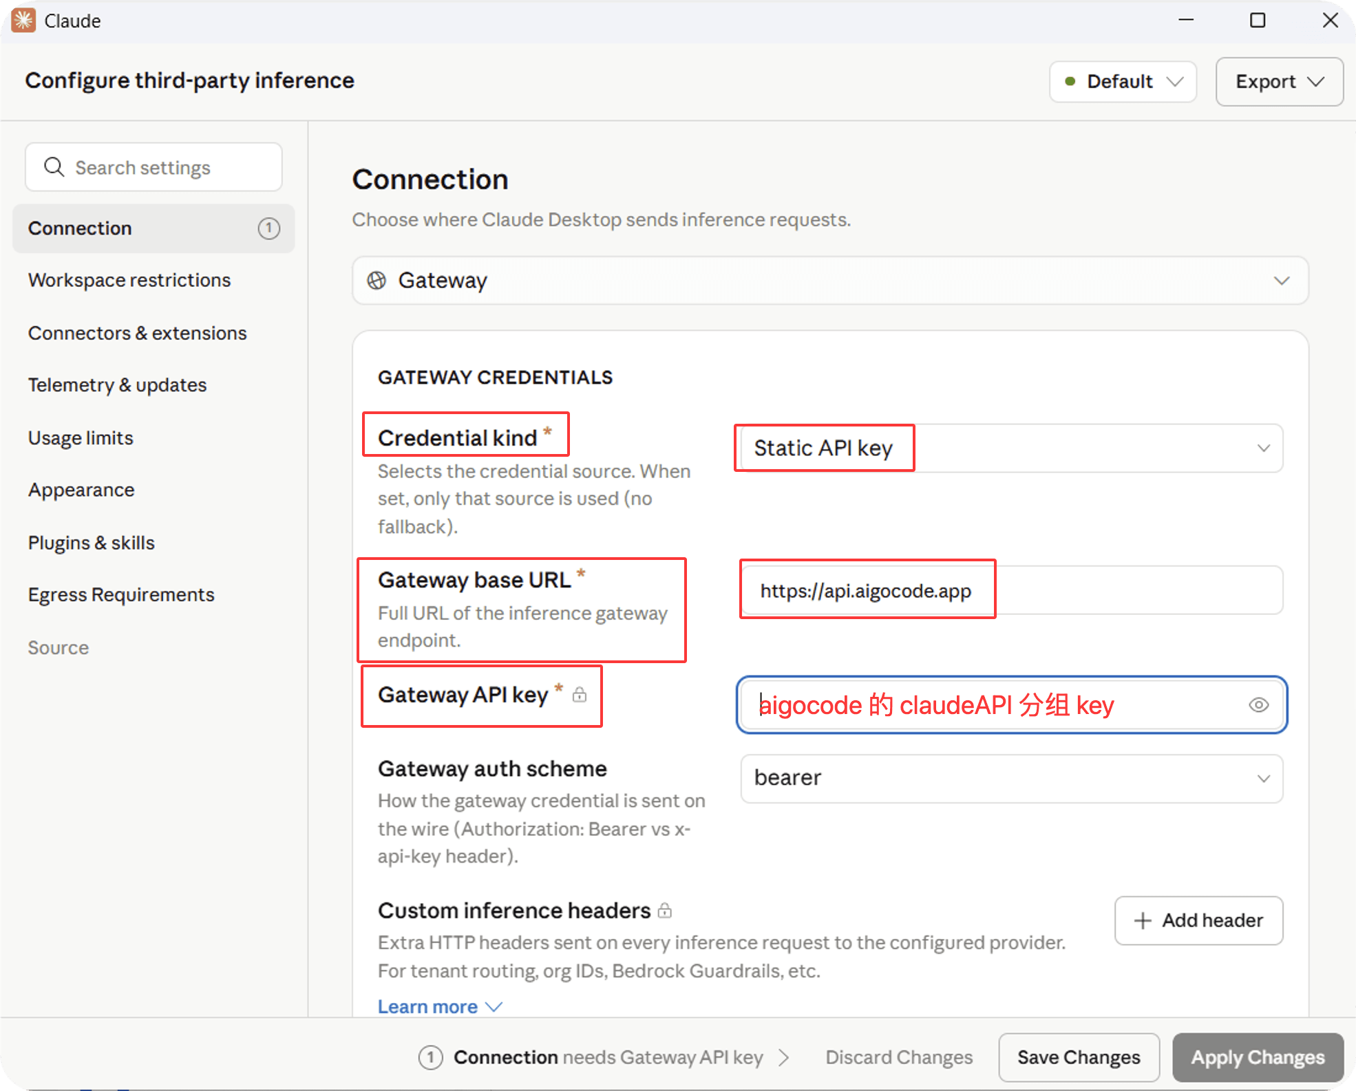Viewport: 1356px width, 1091px height.
Task: Click the Custom inference headers label
Action: click(x=514, y=911)
